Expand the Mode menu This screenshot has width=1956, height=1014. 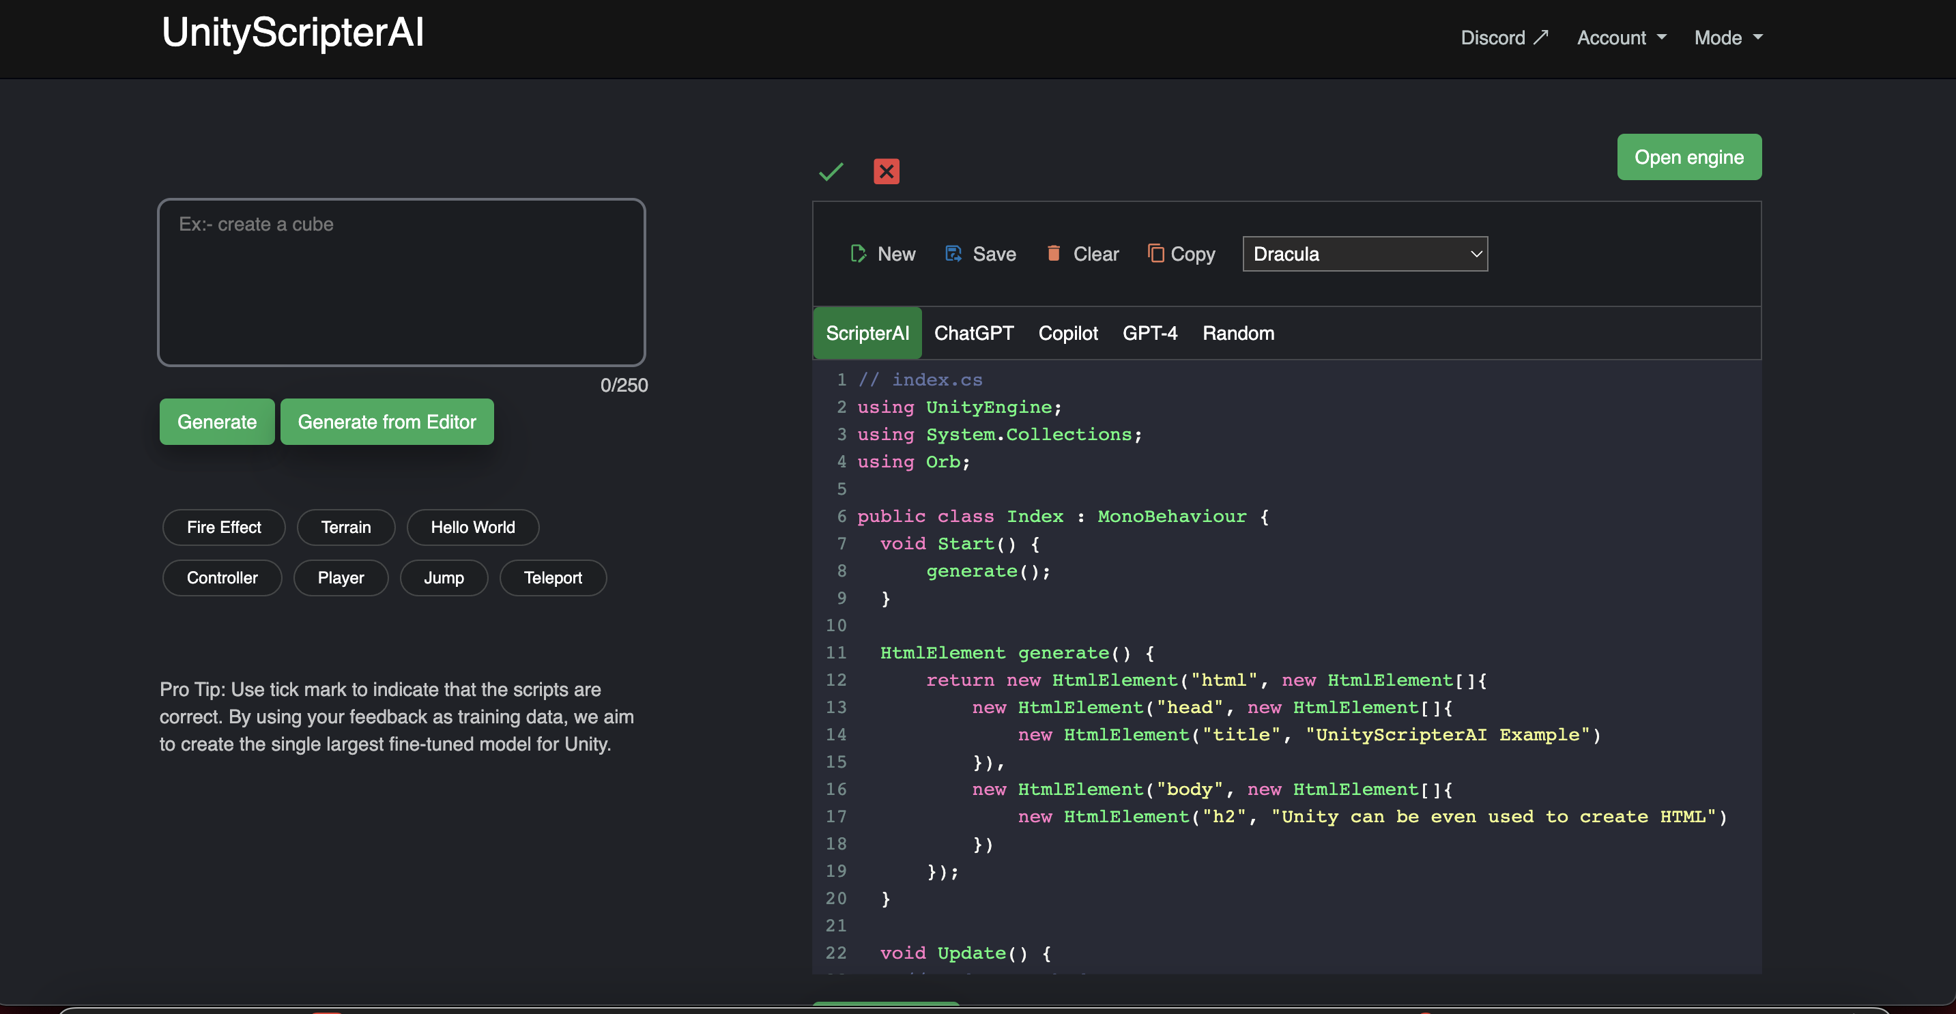(x=1727, y=38)
